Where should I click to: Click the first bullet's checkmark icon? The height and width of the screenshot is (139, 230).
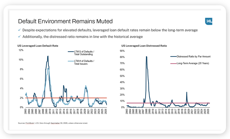19,30
